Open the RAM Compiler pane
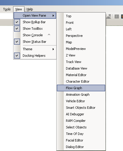This screenshot has width=123, height=151. click(81, 121)
